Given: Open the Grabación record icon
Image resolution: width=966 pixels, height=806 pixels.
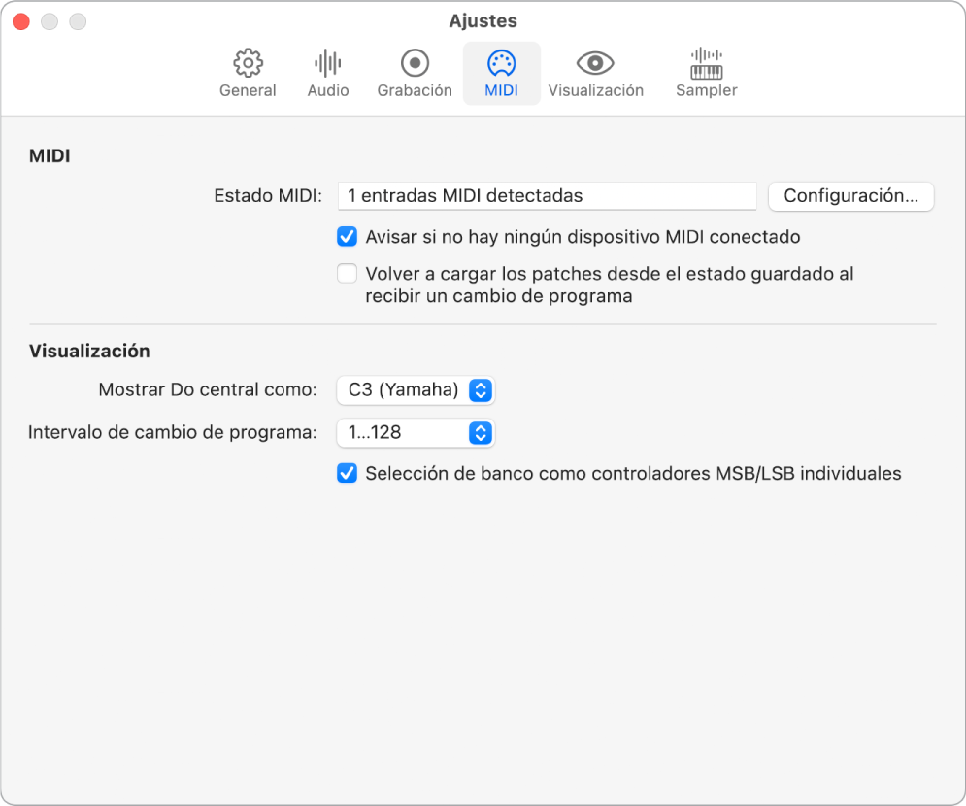Looking at the screenshot, I should (x=415, y=64).
